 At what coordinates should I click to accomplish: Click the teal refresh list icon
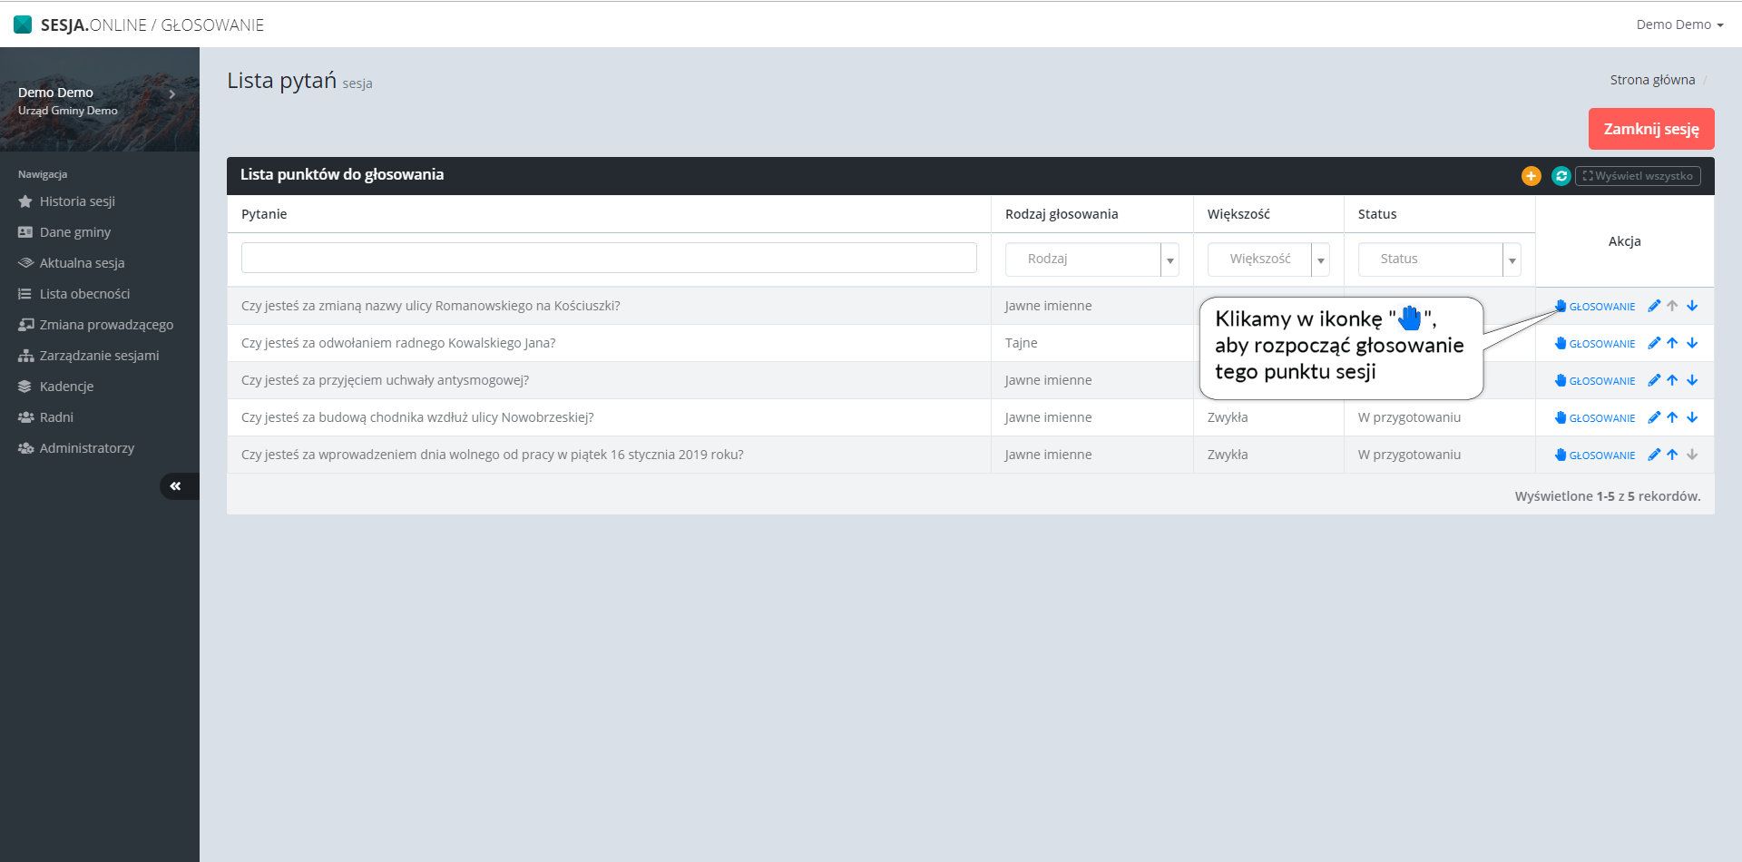click(x=1561, y=176)
